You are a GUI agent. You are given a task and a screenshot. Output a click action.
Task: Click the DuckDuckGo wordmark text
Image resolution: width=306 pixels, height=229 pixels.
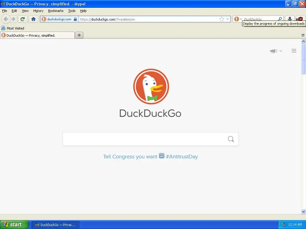[150, 113]
